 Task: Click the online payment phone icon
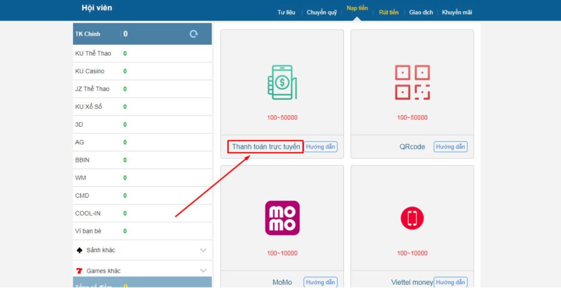(282, 82)
